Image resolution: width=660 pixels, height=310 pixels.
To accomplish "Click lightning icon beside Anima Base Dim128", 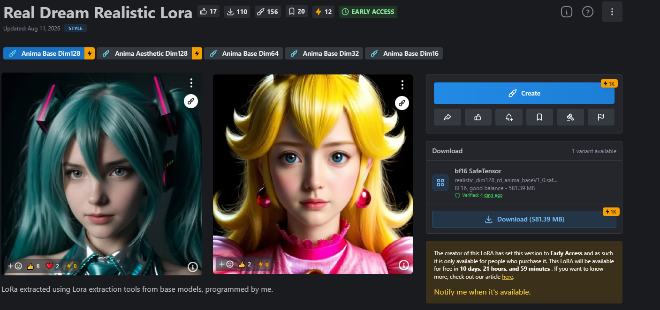I will tap(90, 53).
